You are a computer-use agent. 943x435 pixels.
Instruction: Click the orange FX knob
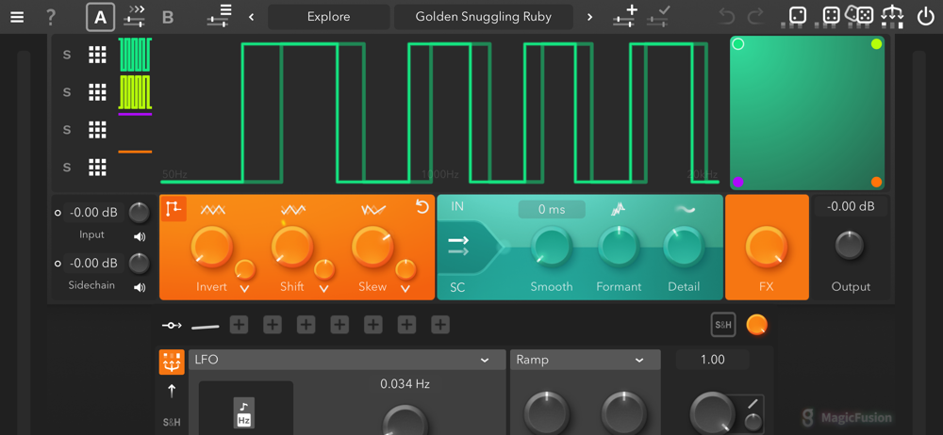[x=766, y=247]
